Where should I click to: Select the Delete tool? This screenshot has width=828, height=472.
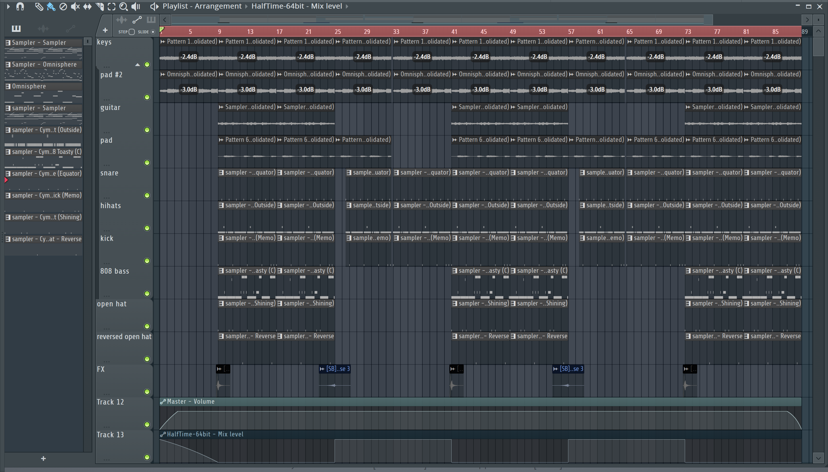point(63,7)
